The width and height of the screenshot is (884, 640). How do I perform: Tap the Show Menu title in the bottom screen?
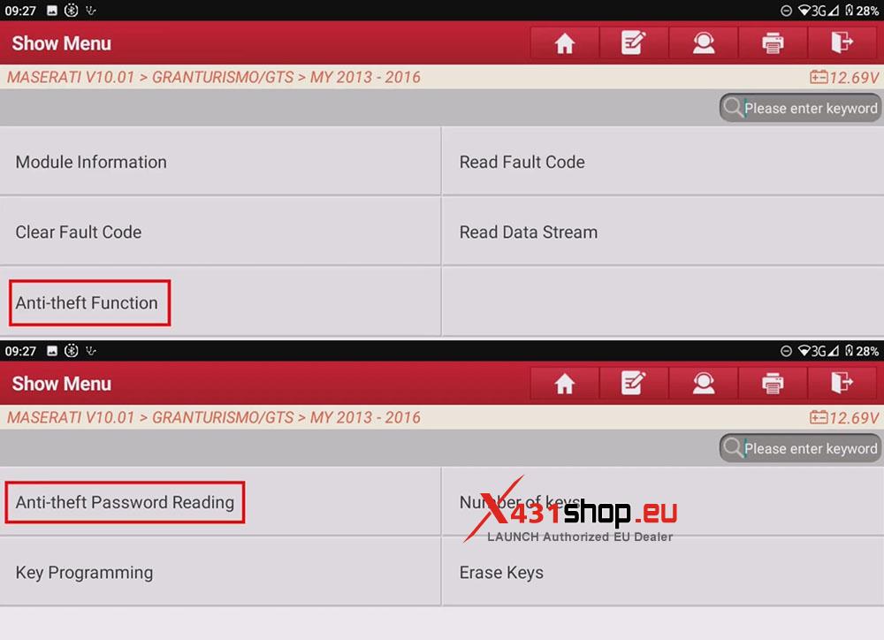pyautogui.click(x=62, y=384)
